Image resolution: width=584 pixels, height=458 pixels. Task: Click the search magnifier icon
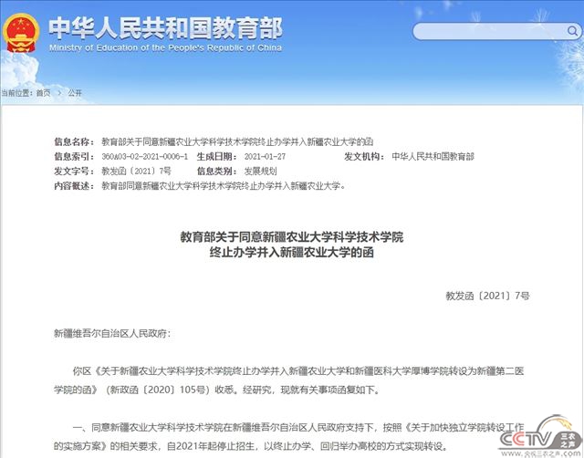(x=572, y=31)
